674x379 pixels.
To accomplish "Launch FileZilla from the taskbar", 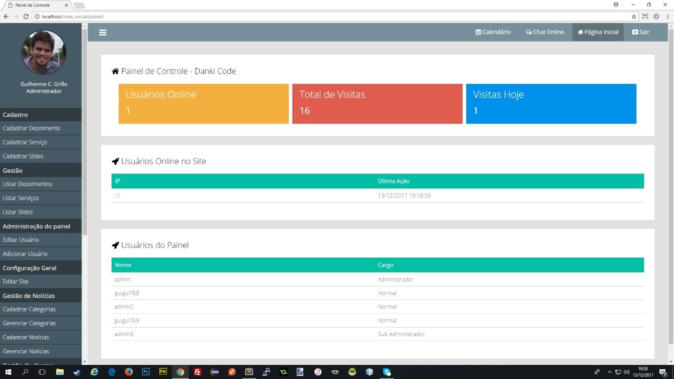I will click(197, 372).
